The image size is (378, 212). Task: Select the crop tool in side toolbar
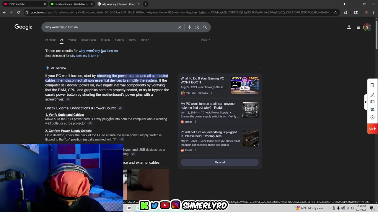pos(372,110)
